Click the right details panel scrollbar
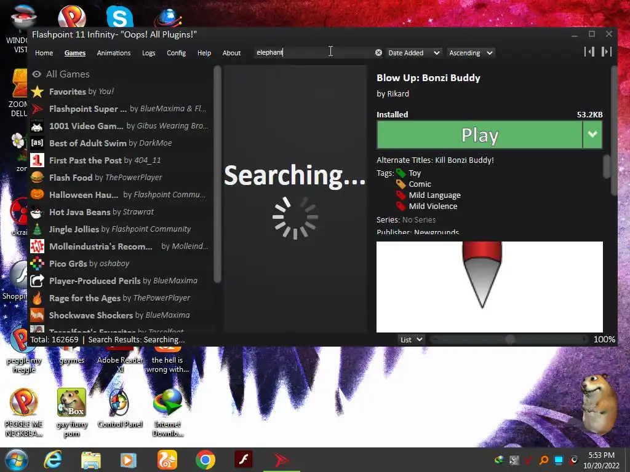This screenshot has height=472, width=630. (613, 132)
